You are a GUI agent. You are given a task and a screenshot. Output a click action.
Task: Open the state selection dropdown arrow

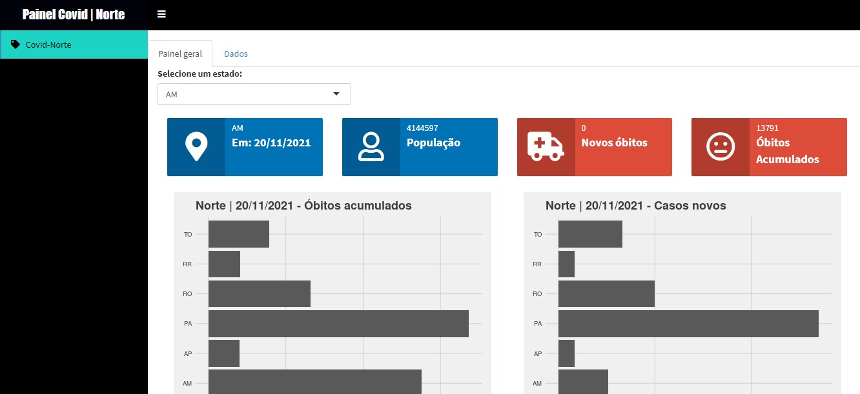coord(336,94)
